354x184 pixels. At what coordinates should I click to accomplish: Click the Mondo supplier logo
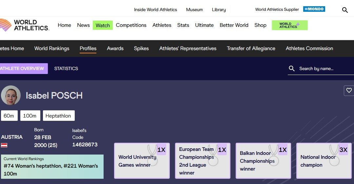pyautogui.click(x=314, y=9)
